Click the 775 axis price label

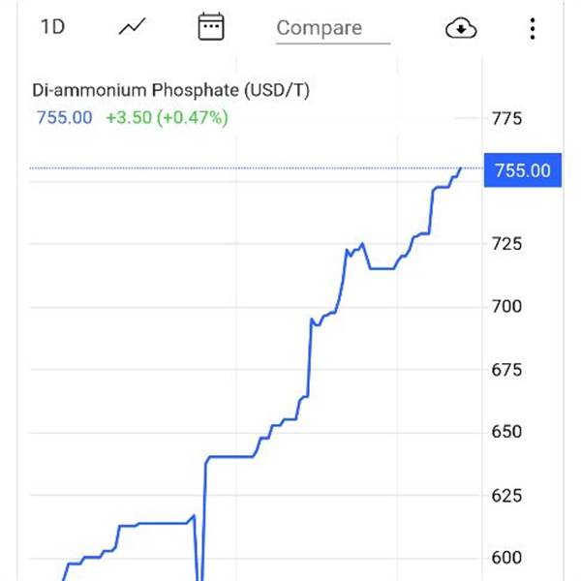click(506, 118)
